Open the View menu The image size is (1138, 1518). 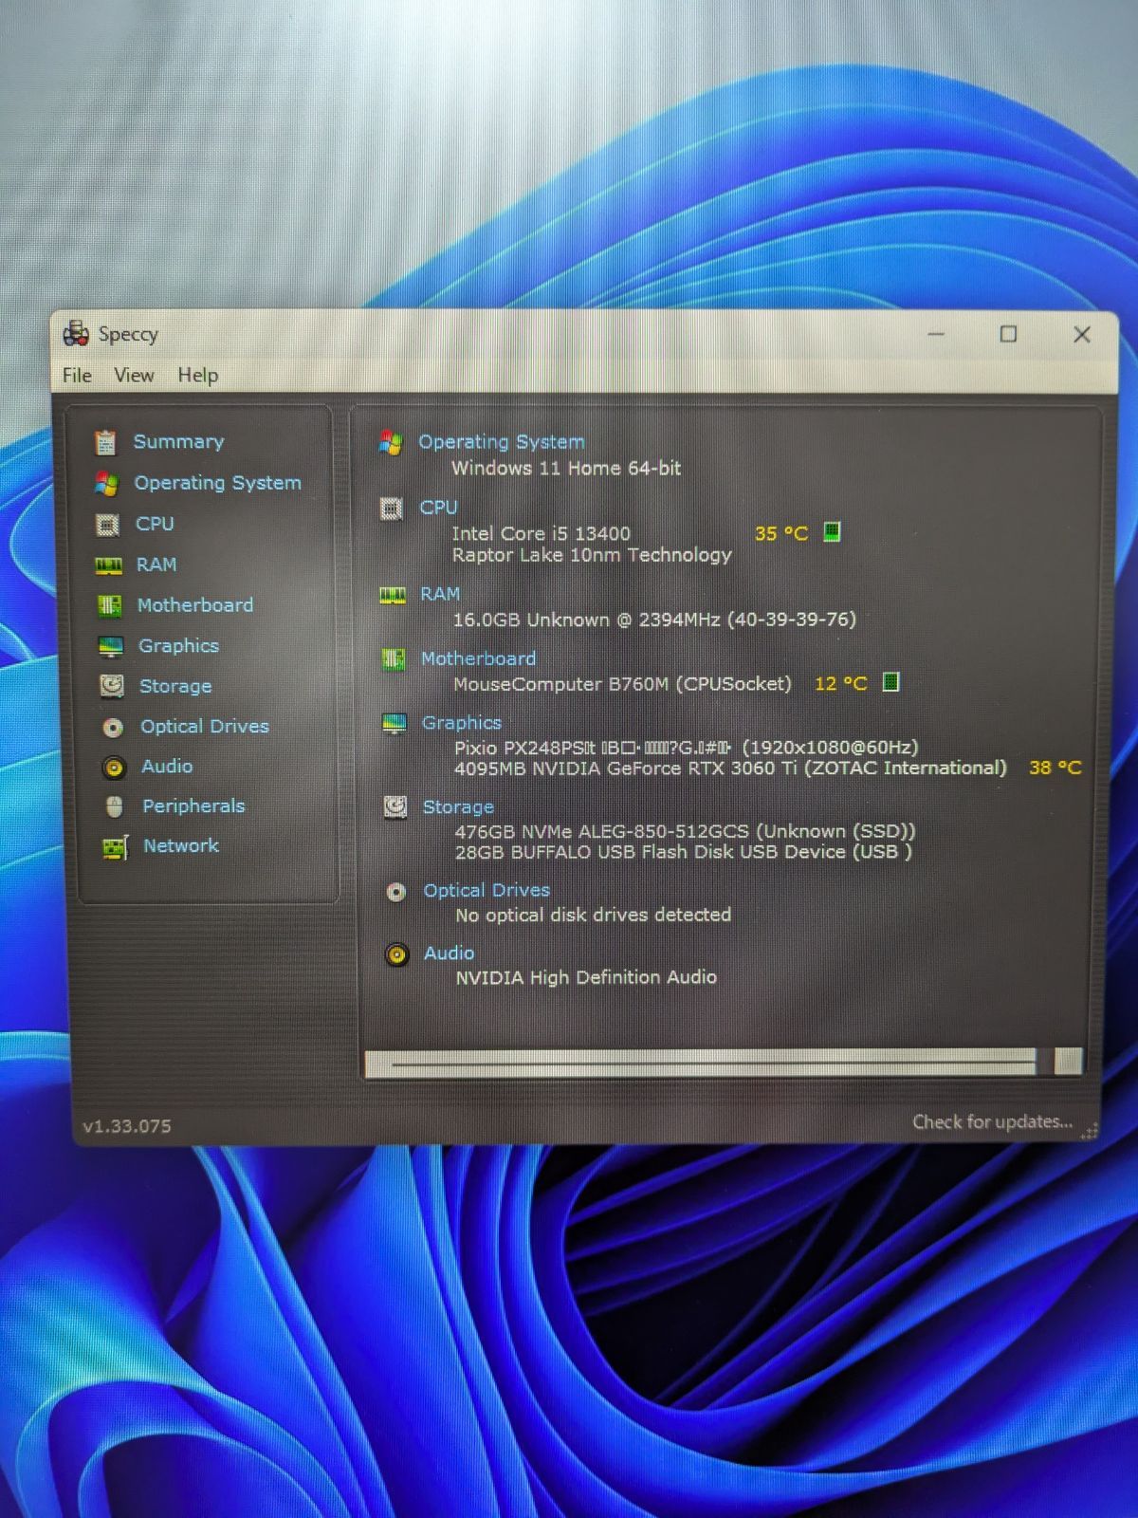(x=134, y=375)
